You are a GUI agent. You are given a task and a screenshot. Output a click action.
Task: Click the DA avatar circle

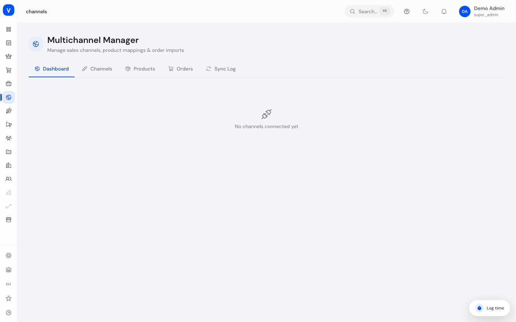[x=465, y=11]
